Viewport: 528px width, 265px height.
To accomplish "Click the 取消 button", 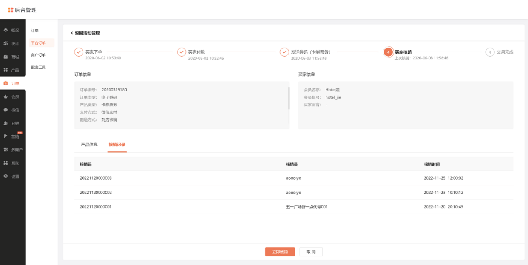I will click(x=311, y=252).
